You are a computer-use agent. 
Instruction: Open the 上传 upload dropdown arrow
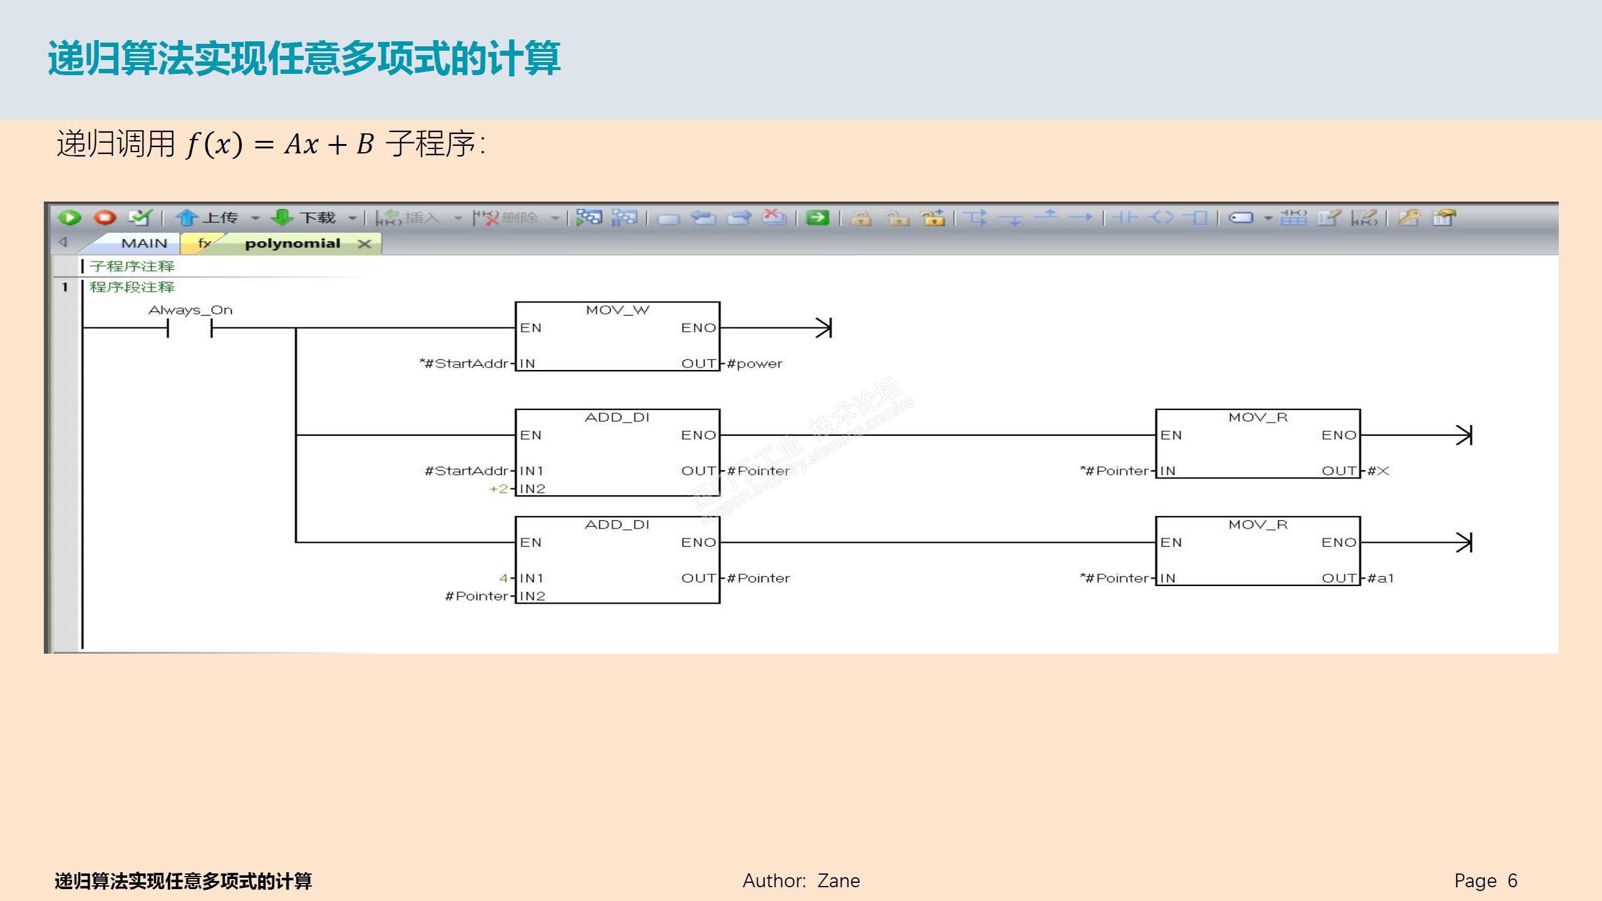[255, 219]
